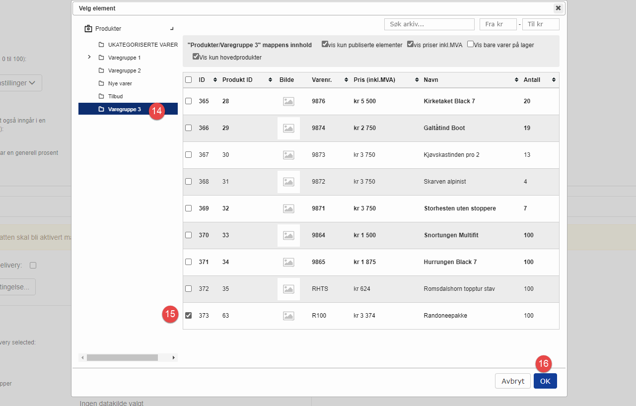The width and height of the screenshot is (636, 406).
Task: Click sort arrows on Navn column
Action: [x=517, y=80]
